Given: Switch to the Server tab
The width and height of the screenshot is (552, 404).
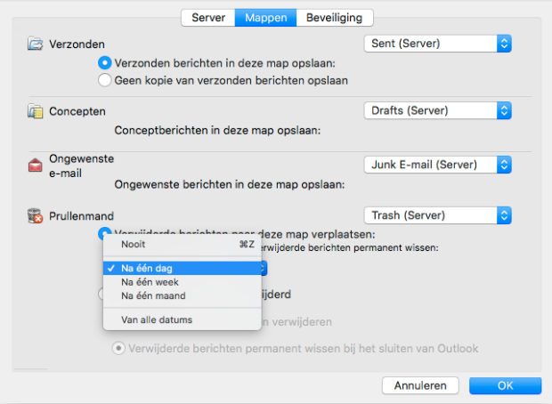Looking at the screenshot, I should (207, 18).
